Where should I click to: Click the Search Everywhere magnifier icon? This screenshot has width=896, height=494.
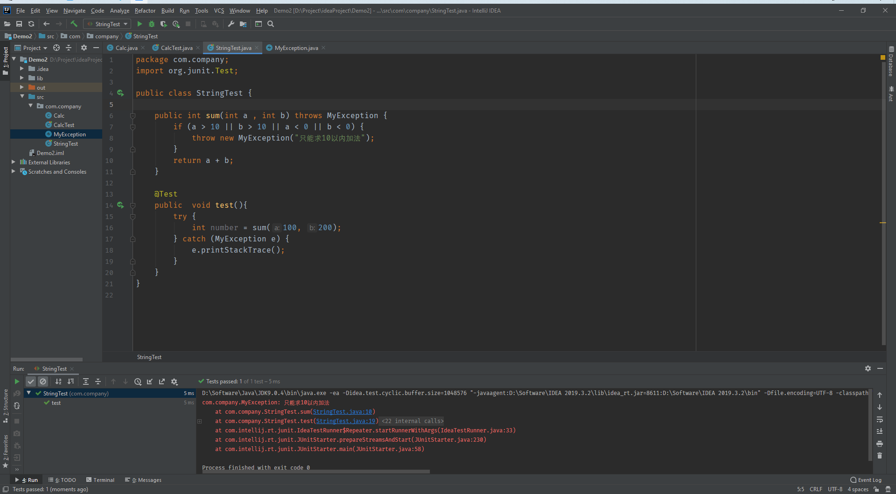(271, 24)
